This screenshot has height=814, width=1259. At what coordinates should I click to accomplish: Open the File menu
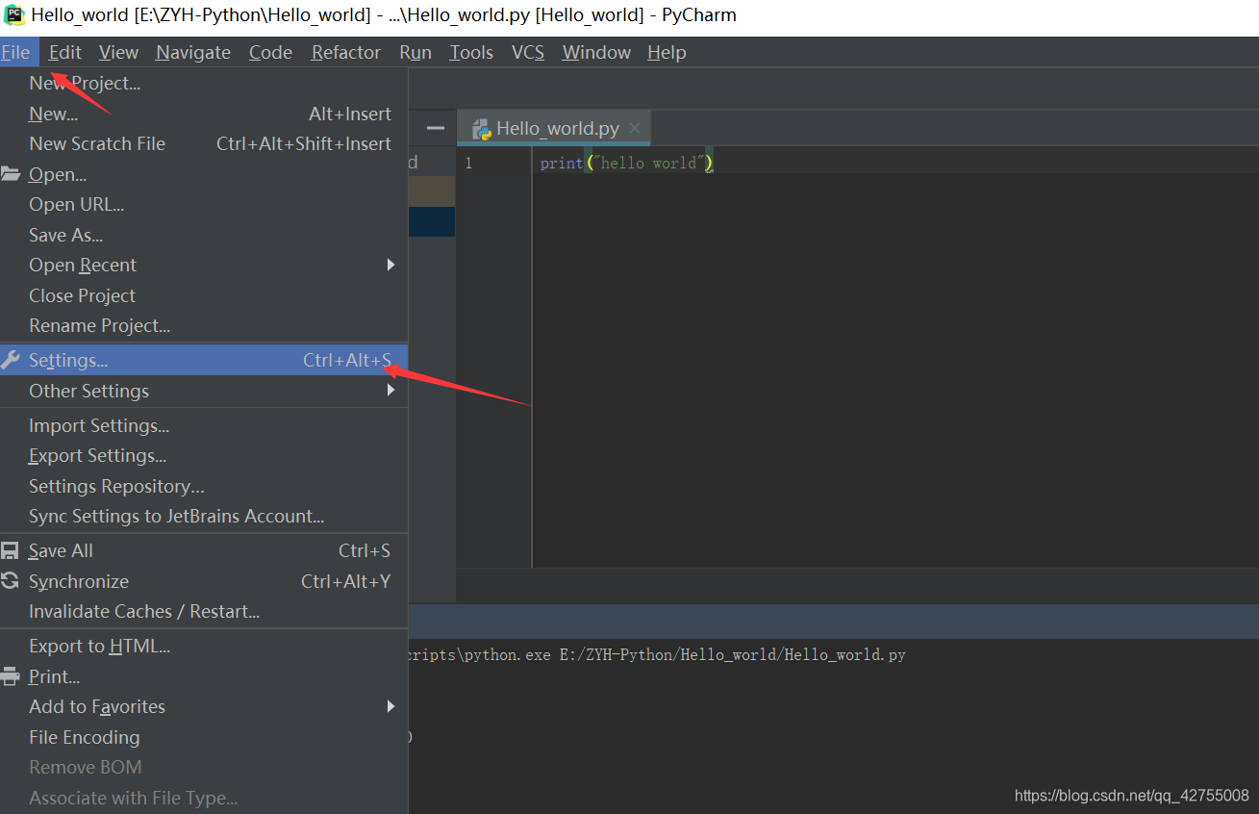(17, 52)
